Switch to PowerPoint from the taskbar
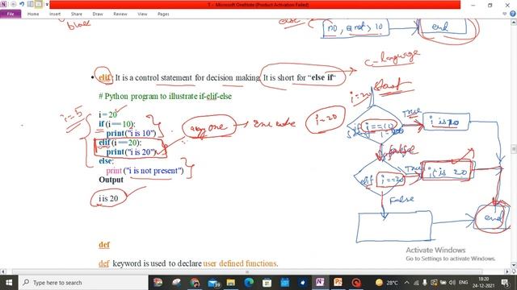The image size is (517, 290). [x=338, y=283]
